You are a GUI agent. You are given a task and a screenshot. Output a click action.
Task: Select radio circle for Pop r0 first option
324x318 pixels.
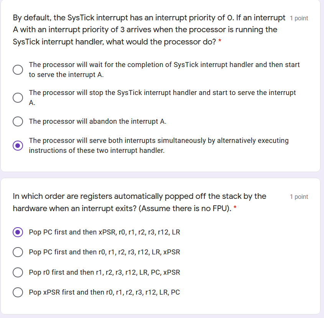tap(18, 272)
